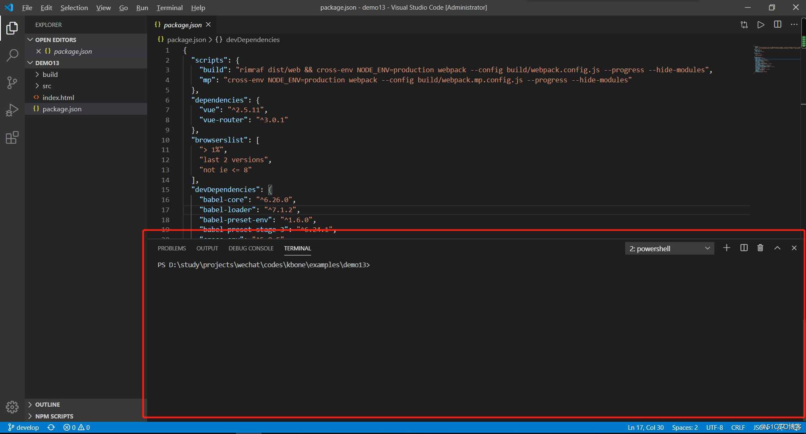Screen dimensions: 806x434
Task: Click the "babel-loader" line in editor
Action: (250, 210)
